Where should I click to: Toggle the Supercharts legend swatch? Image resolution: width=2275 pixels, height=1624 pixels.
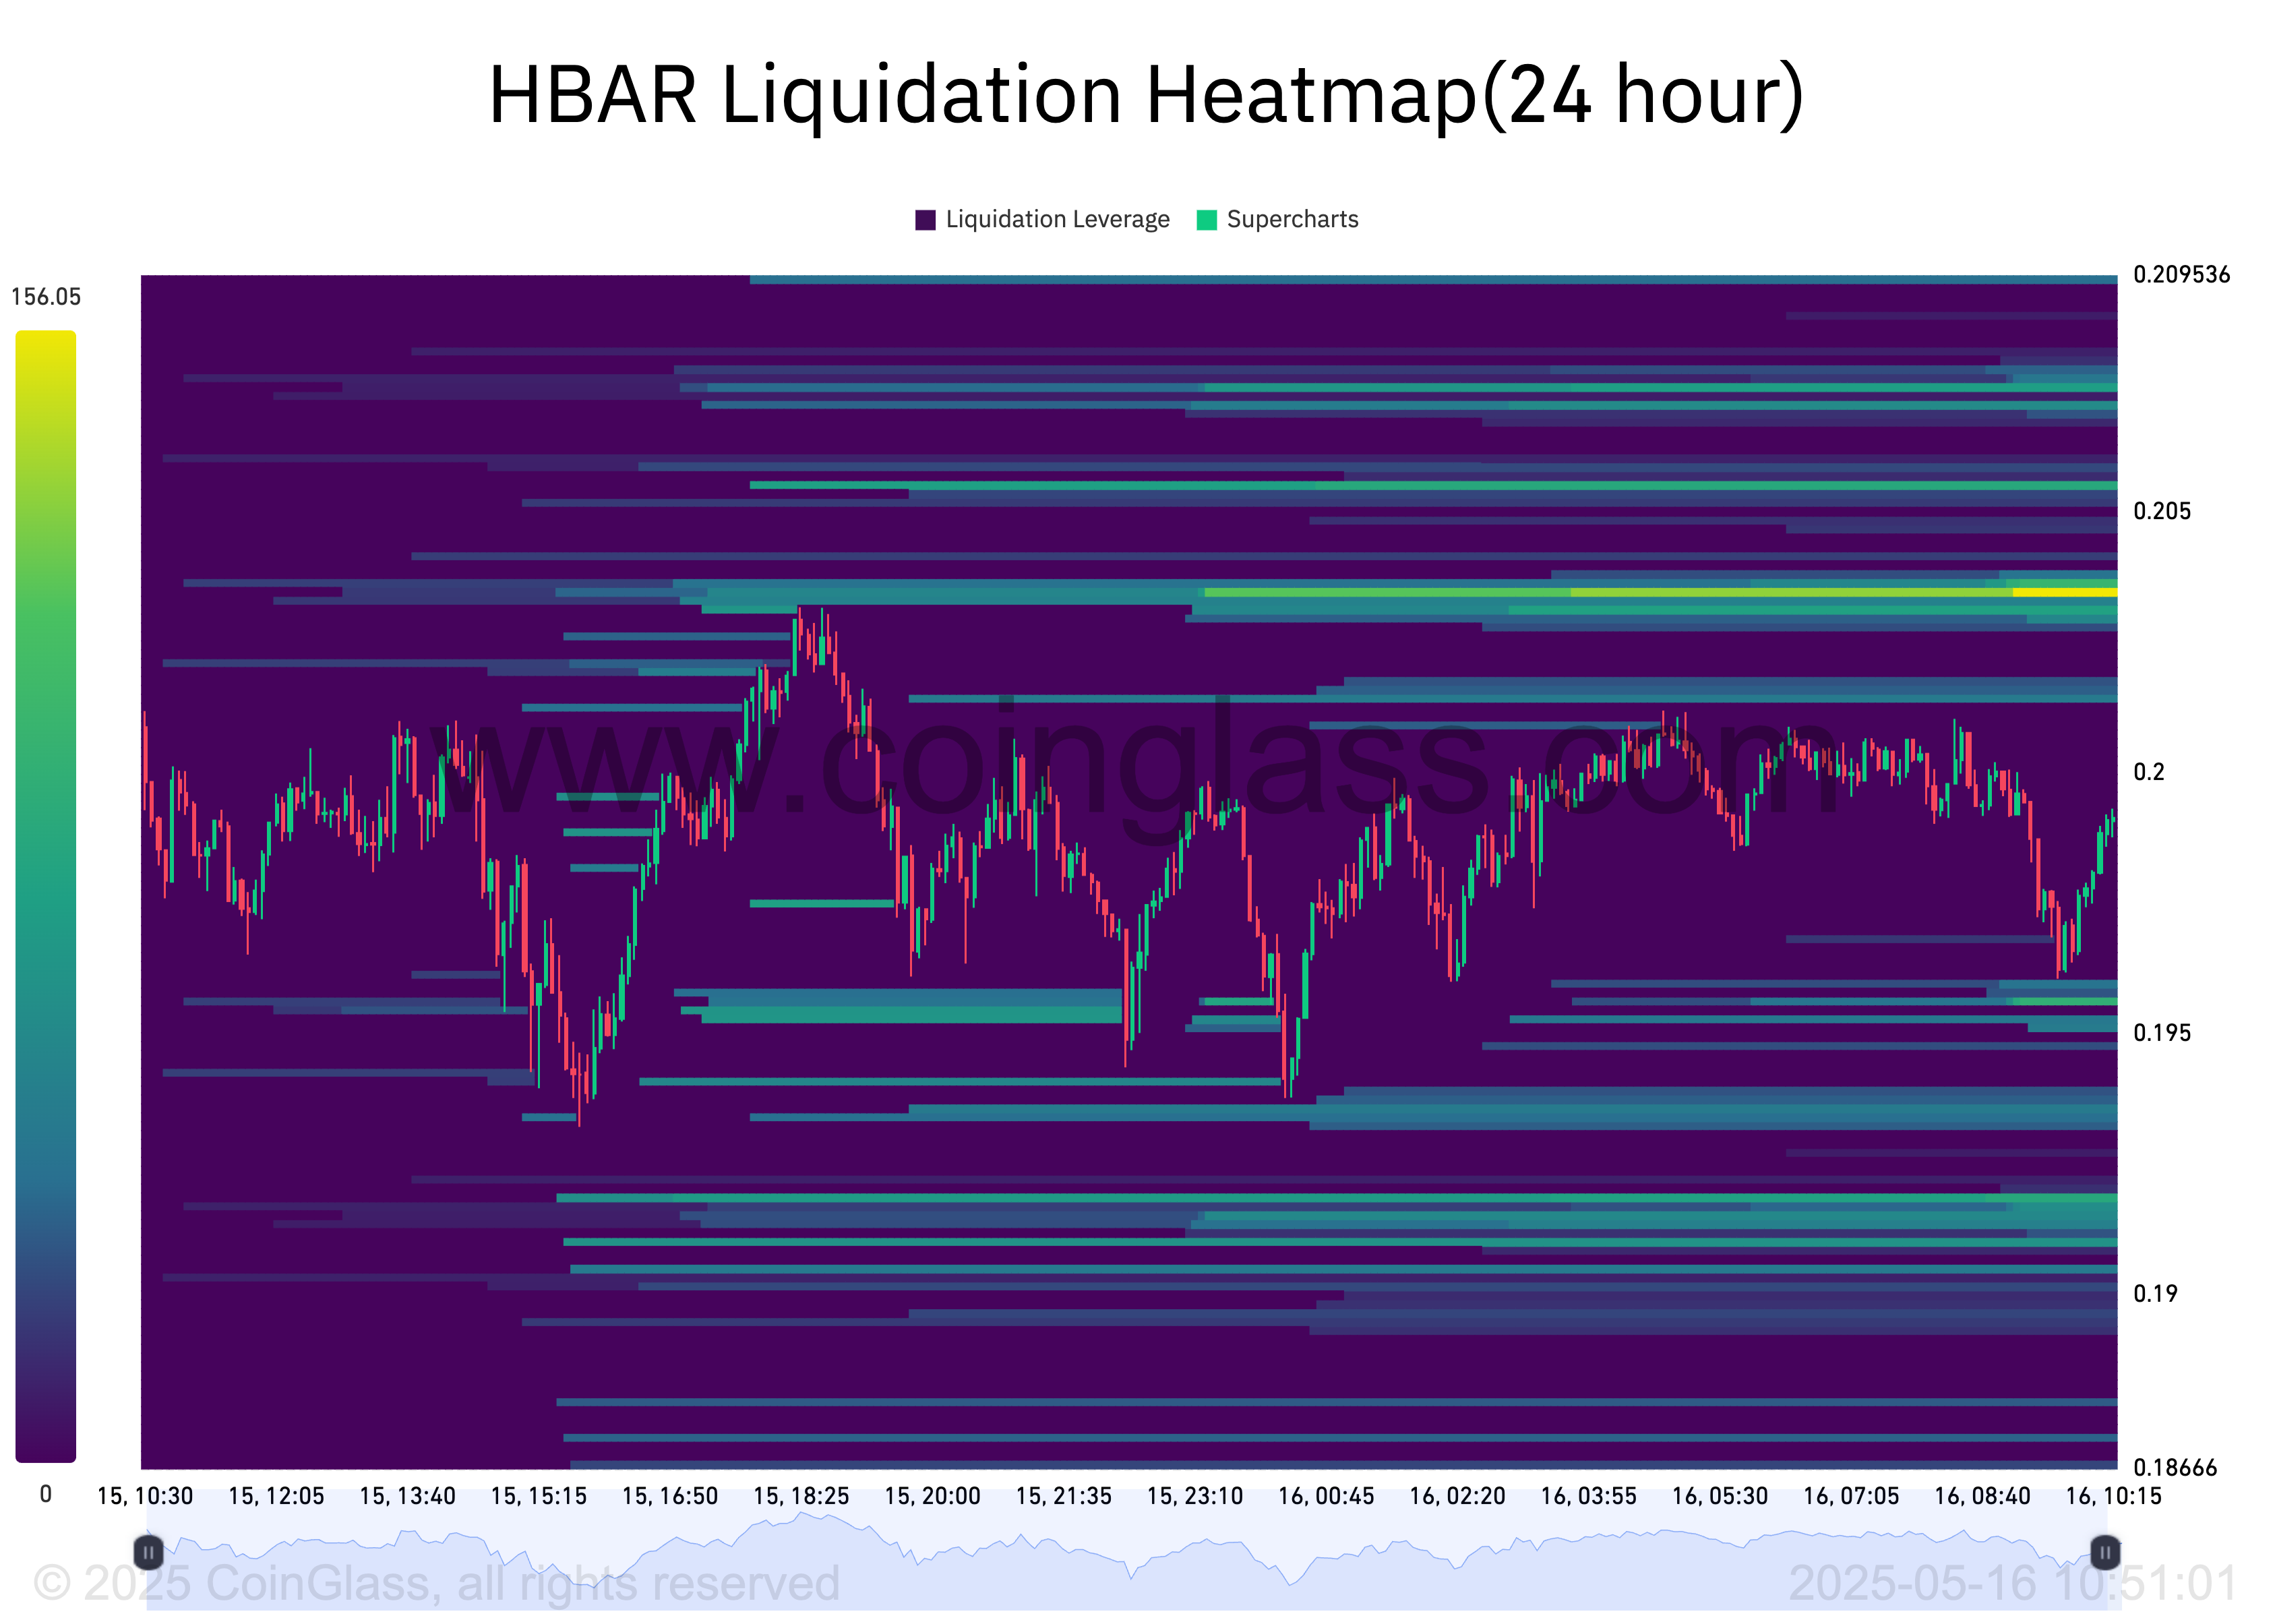(1206, 220)
